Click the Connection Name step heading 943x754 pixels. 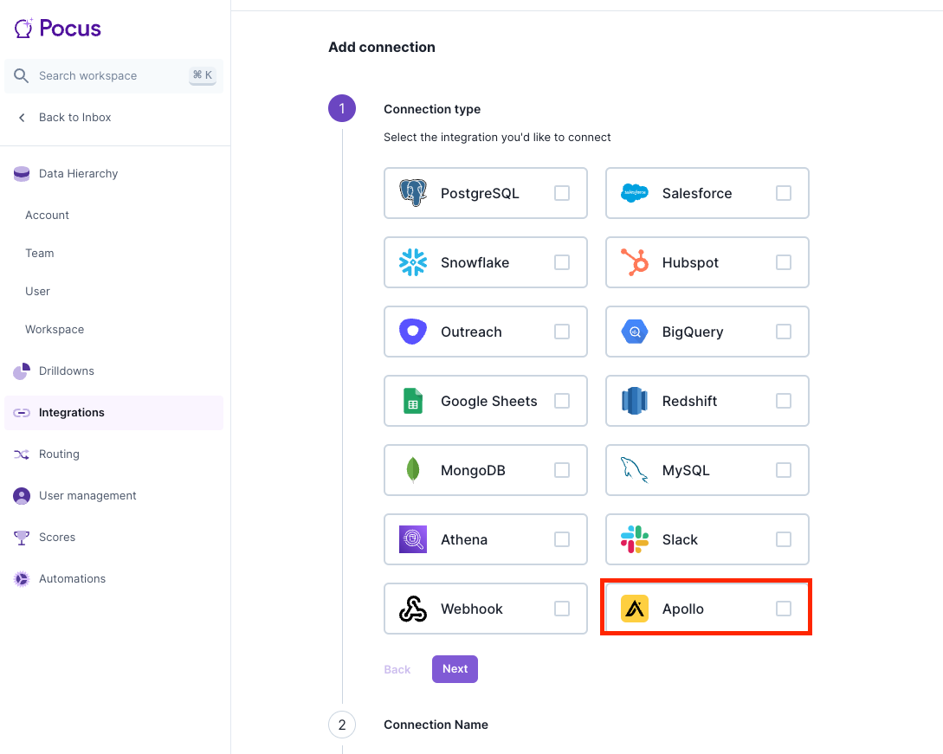436,725
